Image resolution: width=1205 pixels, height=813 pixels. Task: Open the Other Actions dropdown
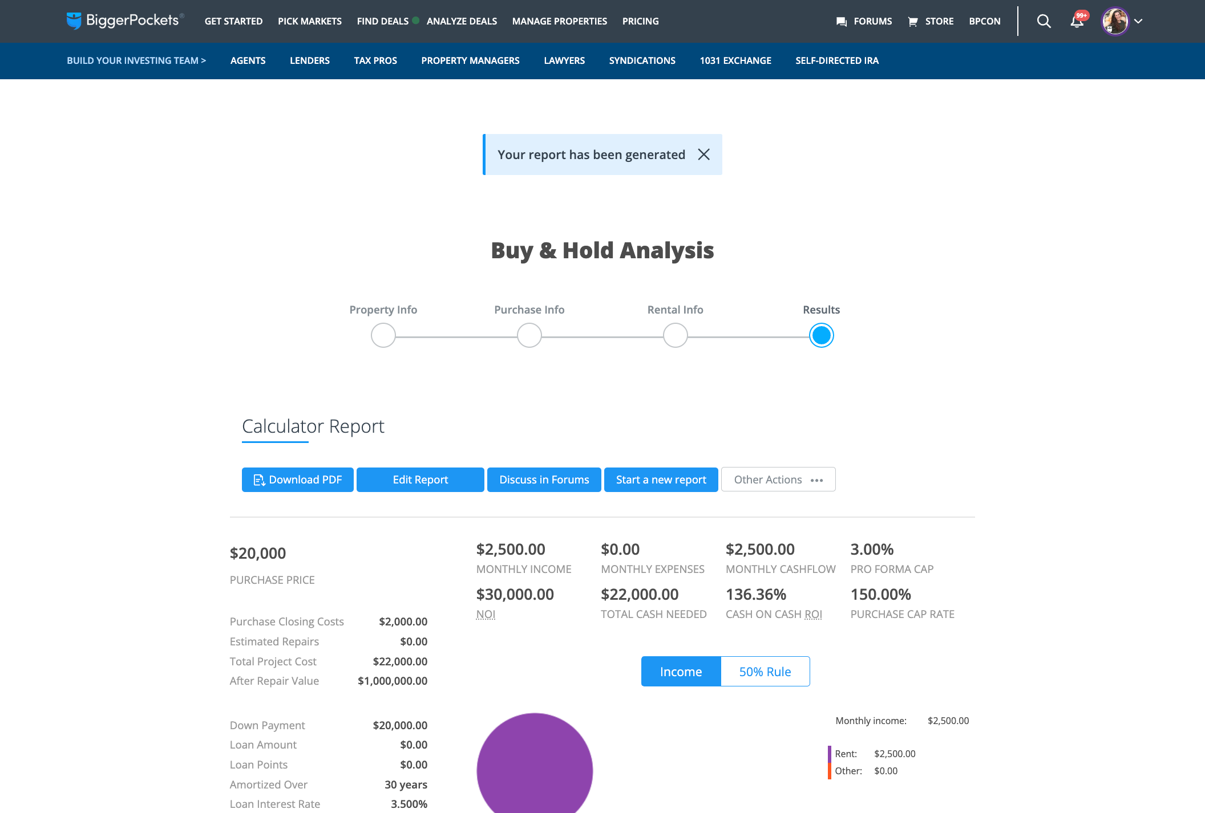click(778, 479)
